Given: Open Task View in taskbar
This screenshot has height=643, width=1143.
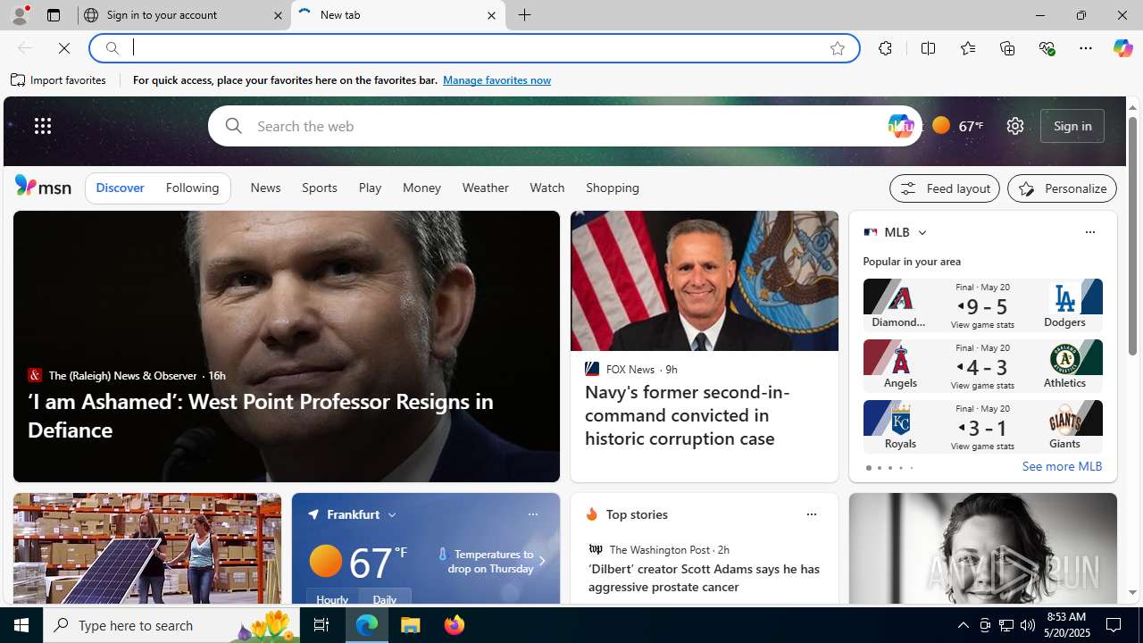Looking at the screenshot, I should [x=321, y=625].
